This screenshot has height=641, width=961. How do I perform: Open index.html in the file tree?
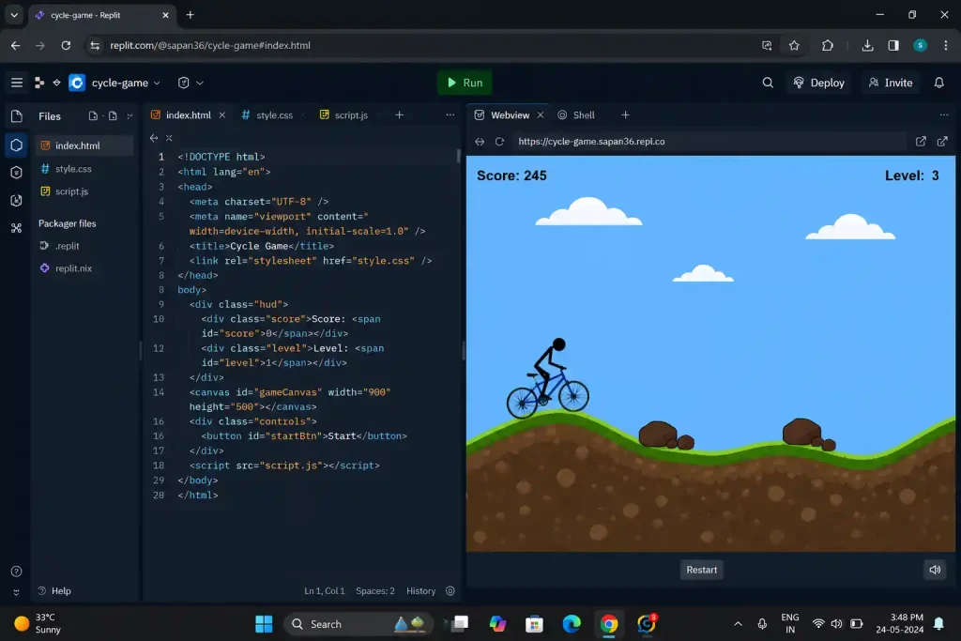coord(84,145)
